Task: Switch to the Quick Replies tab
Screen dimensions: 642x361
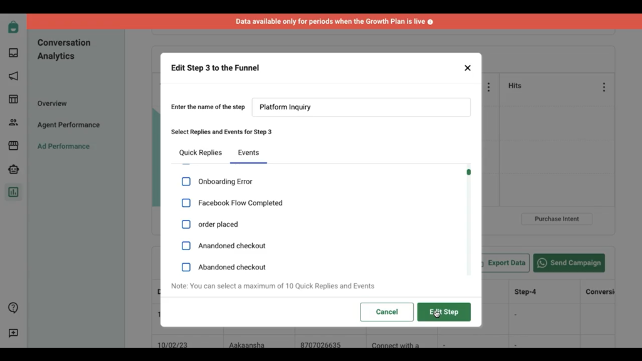Action: [200, 152]
